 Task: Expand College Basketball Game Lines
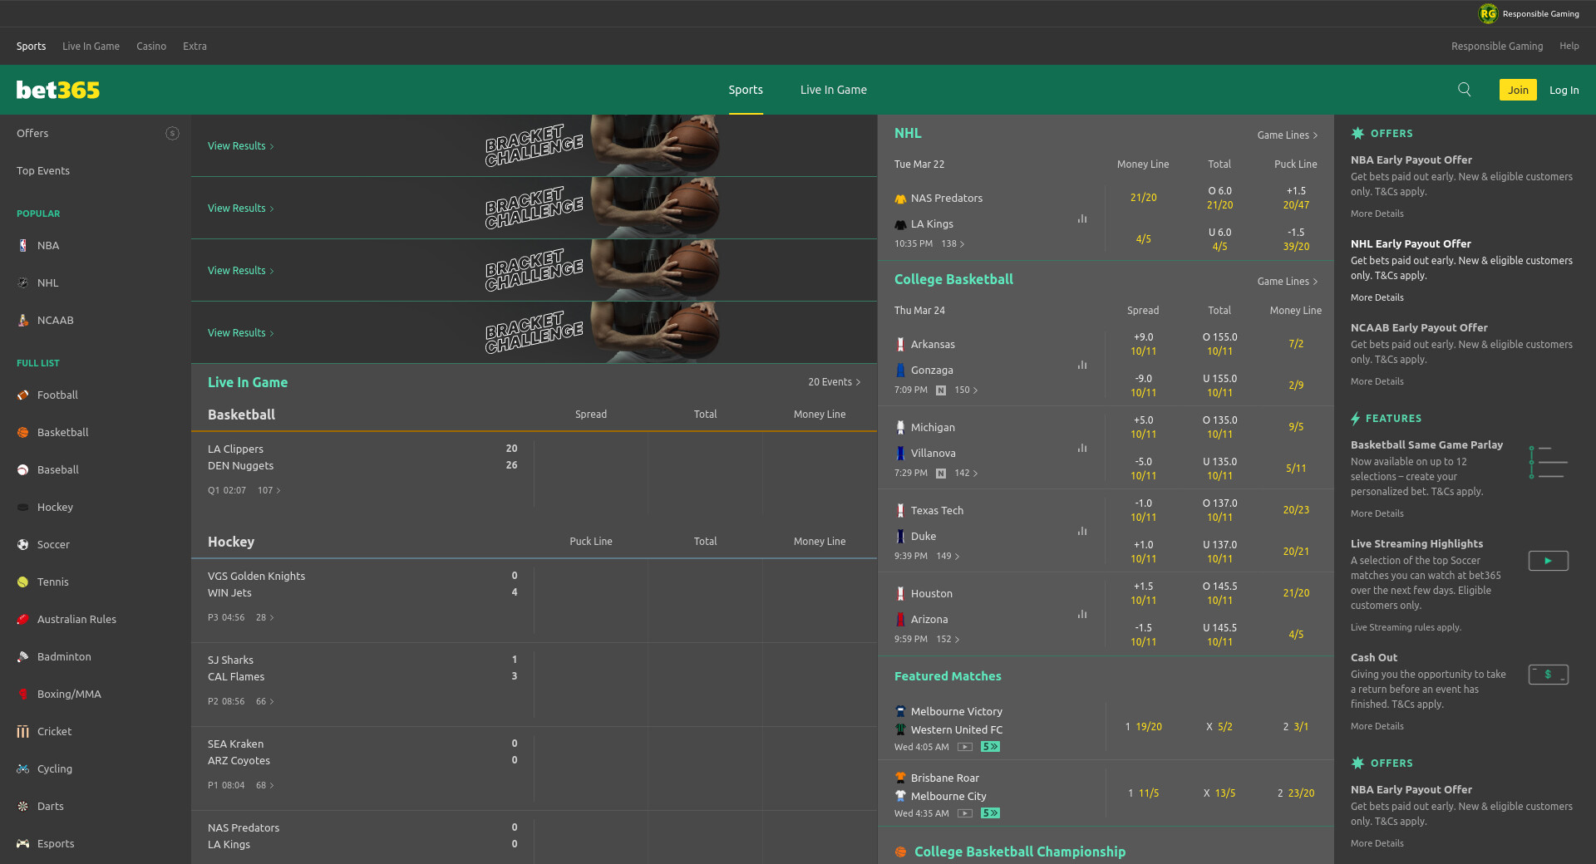point(1287,282)
